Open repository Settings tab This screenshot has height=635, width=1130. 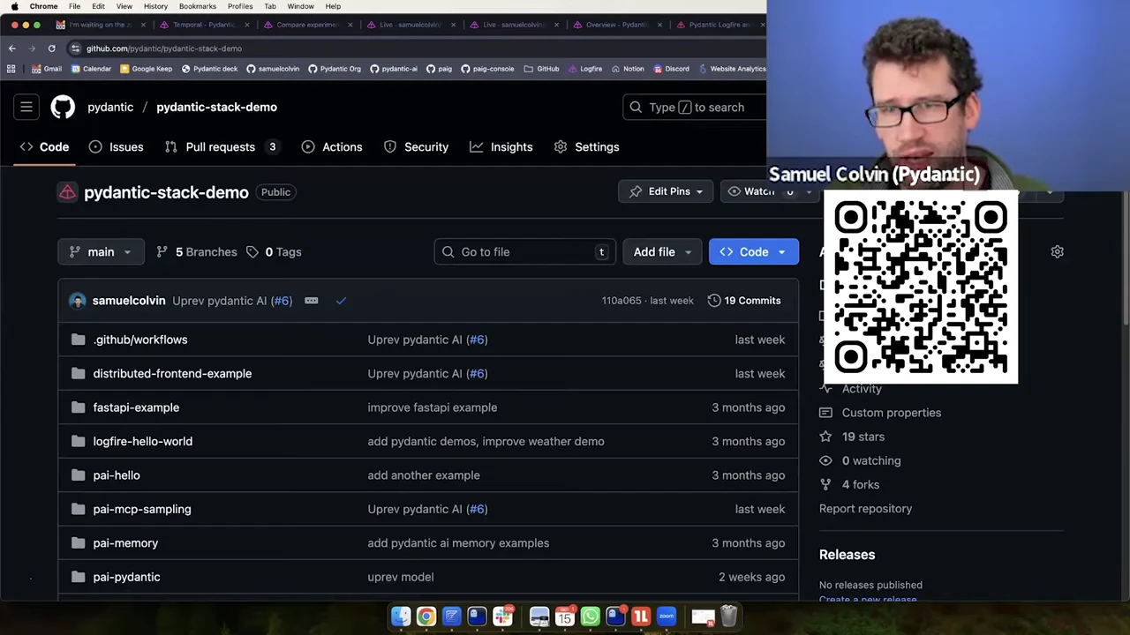coord(586,147)
